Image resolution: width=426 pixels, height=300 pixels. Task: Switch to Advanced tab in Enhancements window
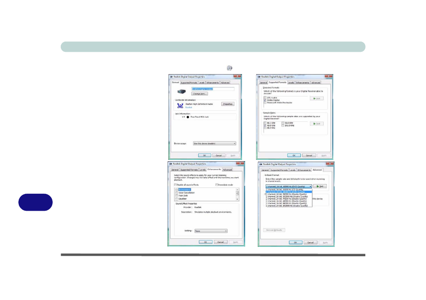[x=227, y=170]
